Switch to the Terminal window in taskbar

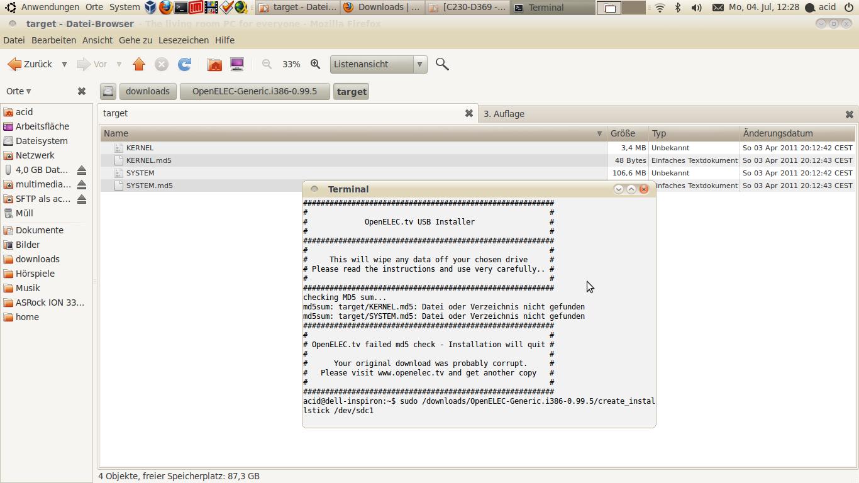click(x=552, y=8)
